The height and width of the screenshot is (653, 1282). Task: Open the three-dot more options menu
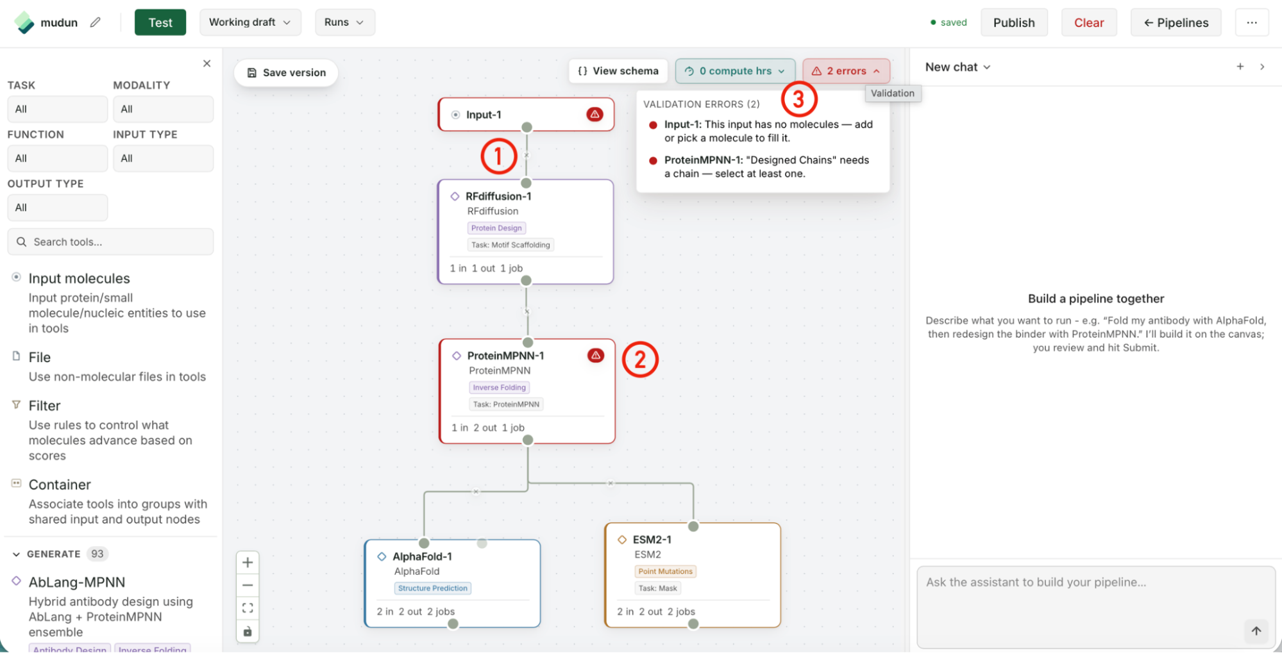1252,22
